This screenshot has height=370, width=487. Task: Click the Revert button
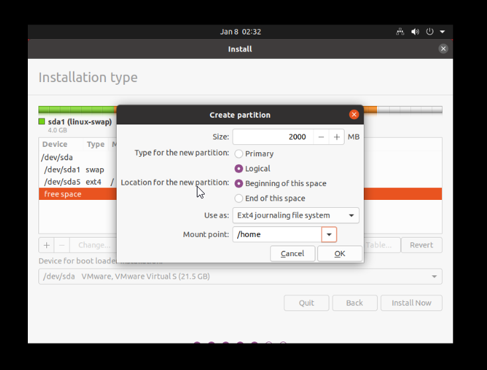pyautogui.click(x=421, y=245)
